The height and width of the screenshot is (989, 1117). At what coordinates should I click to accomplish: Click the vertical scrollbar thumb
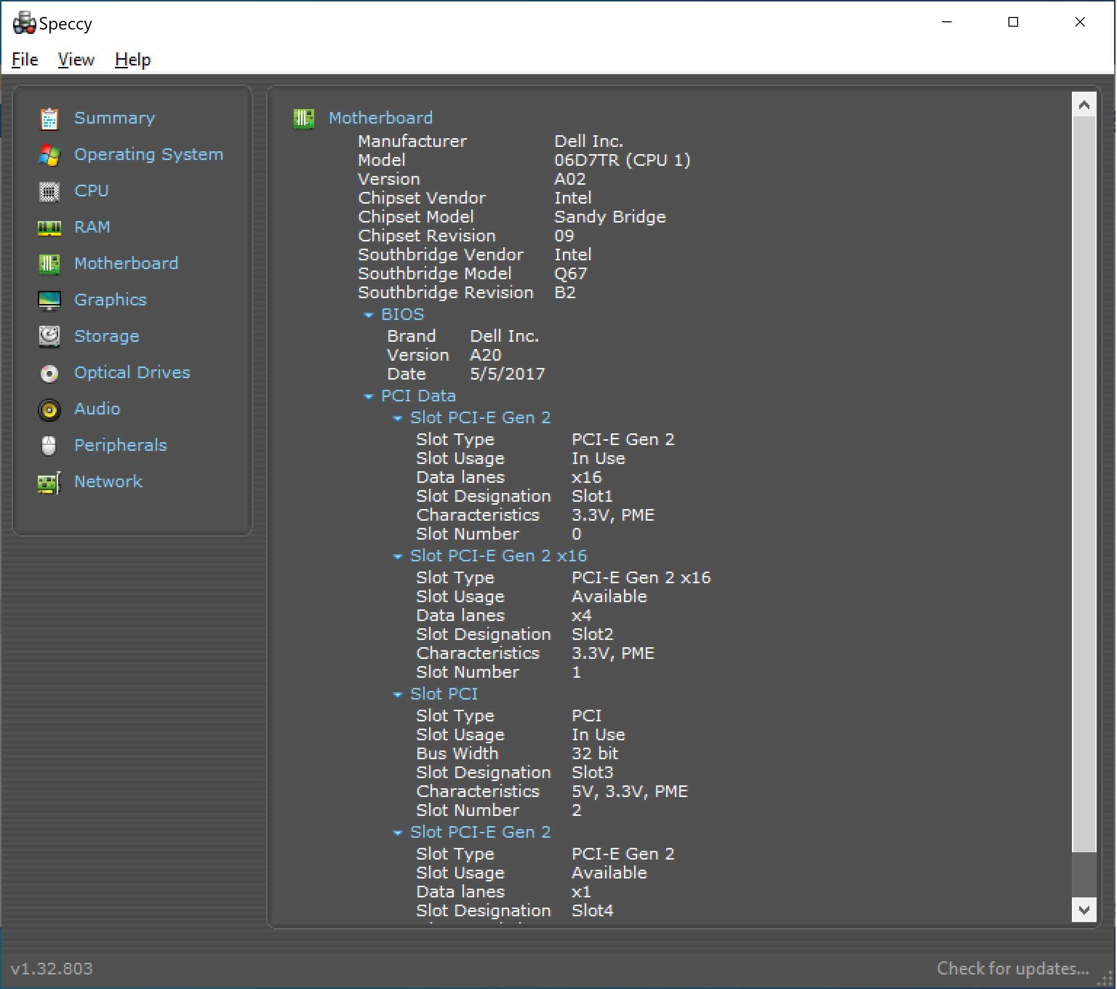tap(1085, 485)
